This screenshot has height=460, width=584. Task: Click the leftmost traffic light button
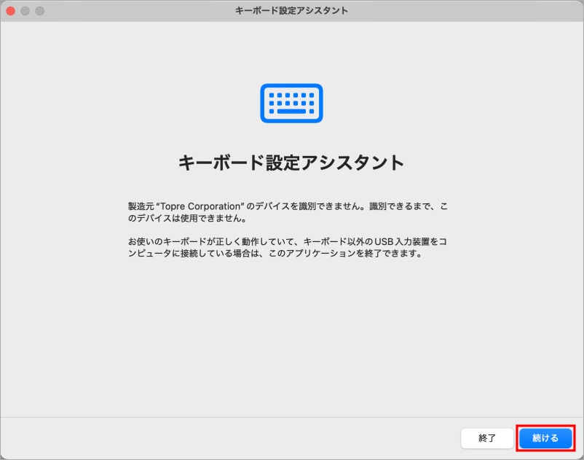(10, 10)
